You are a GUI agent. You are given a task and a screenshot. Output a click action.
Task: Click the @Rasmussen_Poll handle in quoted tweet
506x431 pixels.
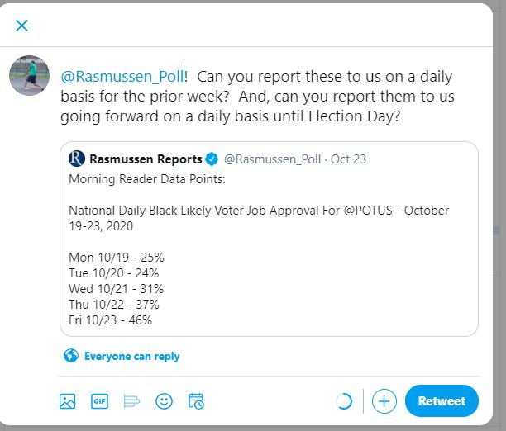coord(272,159)
